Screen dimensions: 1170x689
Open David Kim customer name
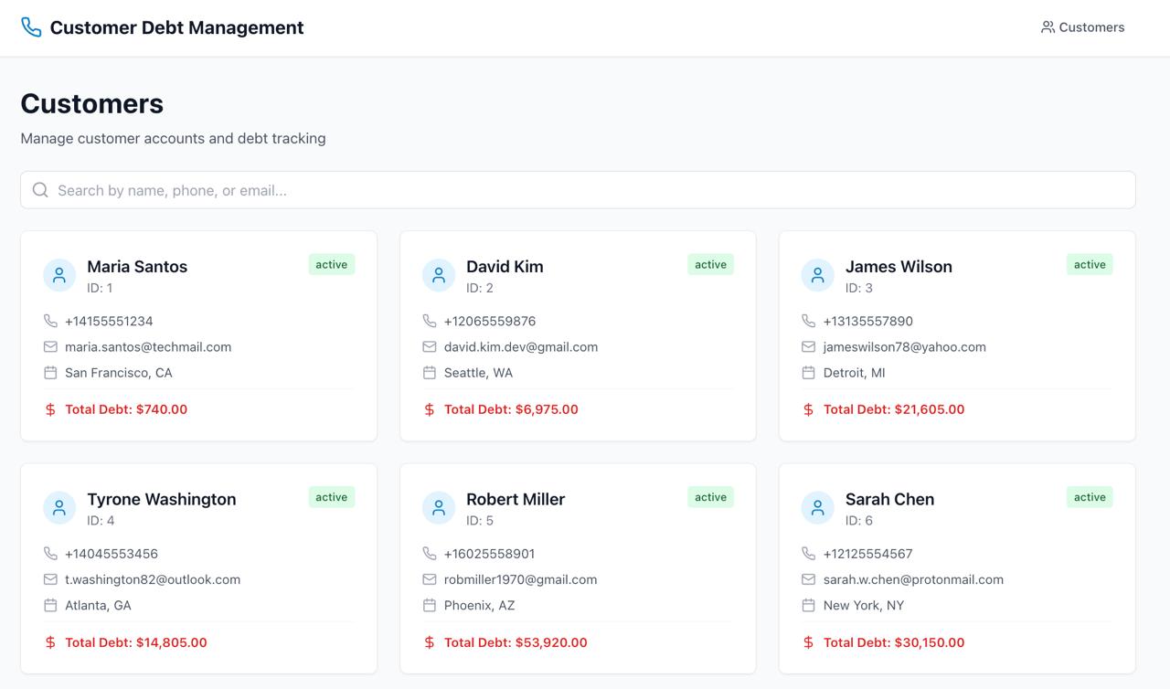505,267
